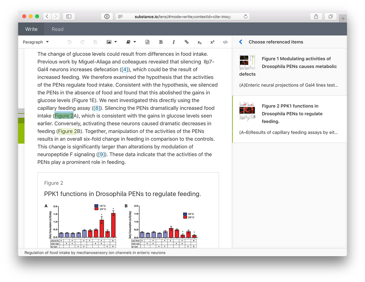Toggle subscript formatting

pos(200,42)
